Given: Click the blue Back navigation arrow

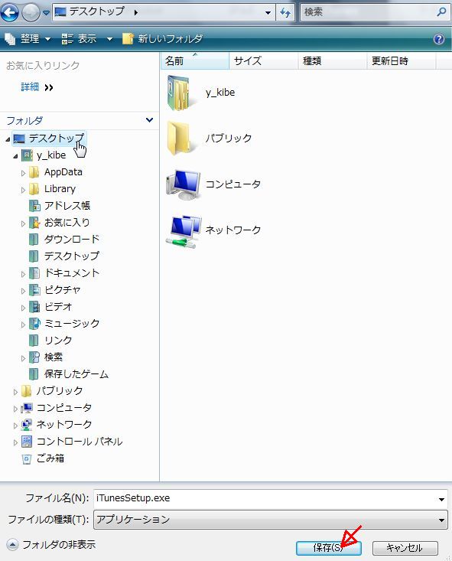Looking at the screenshot, I should [x=10, y=12].
